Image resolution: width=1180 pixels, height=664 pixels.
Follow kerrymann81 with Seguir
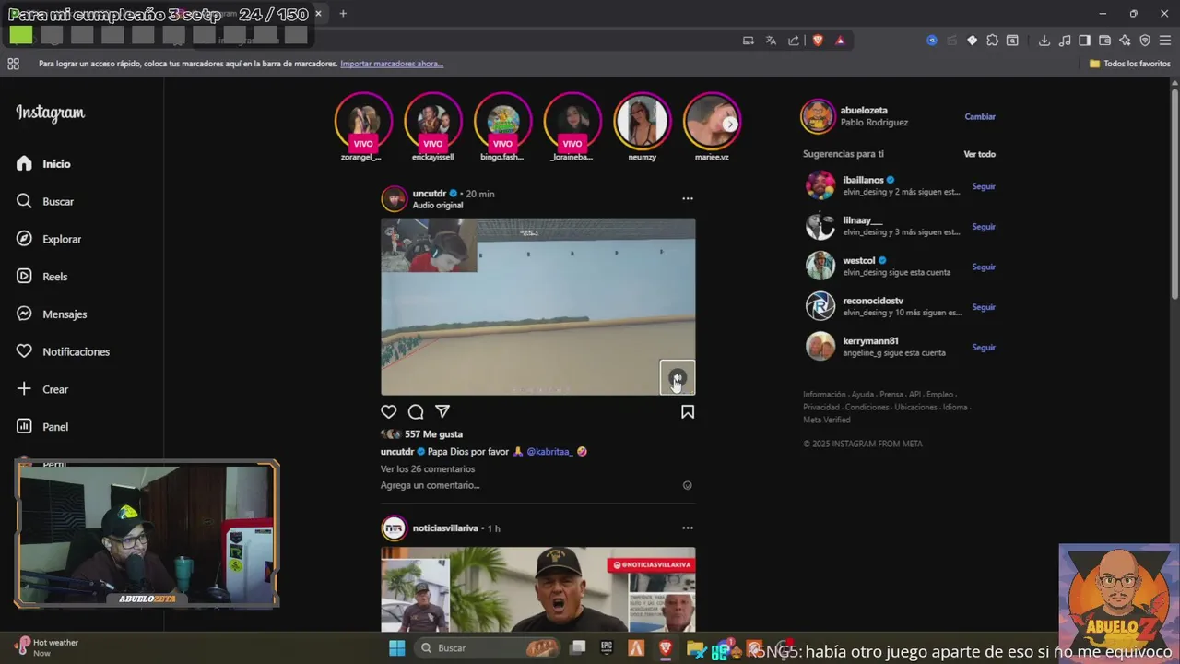984,348
